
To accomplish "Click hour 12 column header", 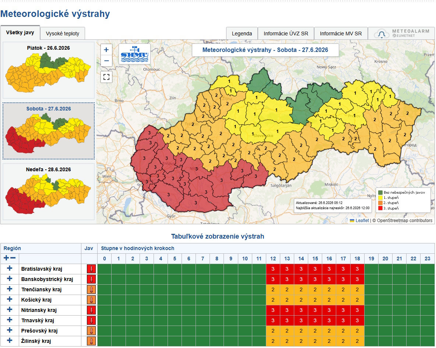I will [x=273, y=259].
